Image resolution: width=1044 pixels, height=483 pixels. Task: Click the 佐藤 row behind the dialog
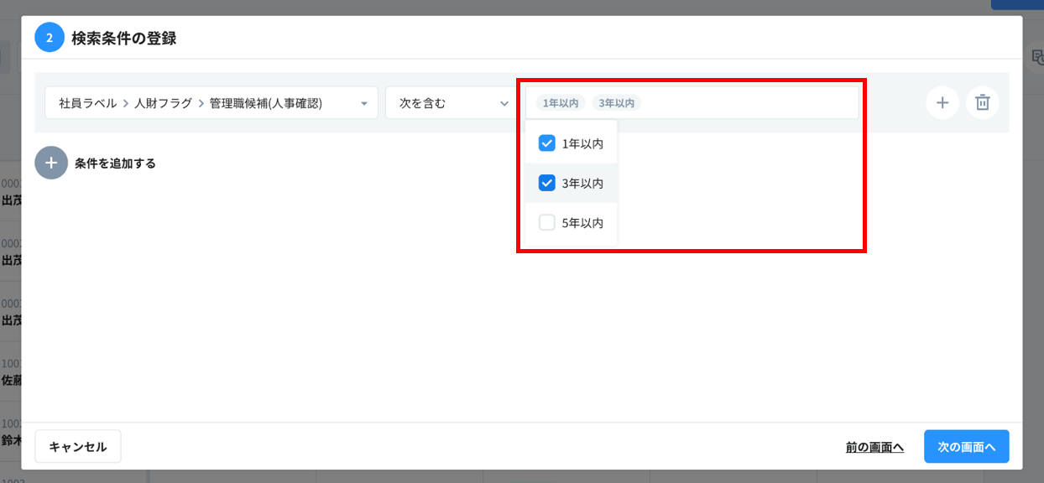[x=10, y=379]
